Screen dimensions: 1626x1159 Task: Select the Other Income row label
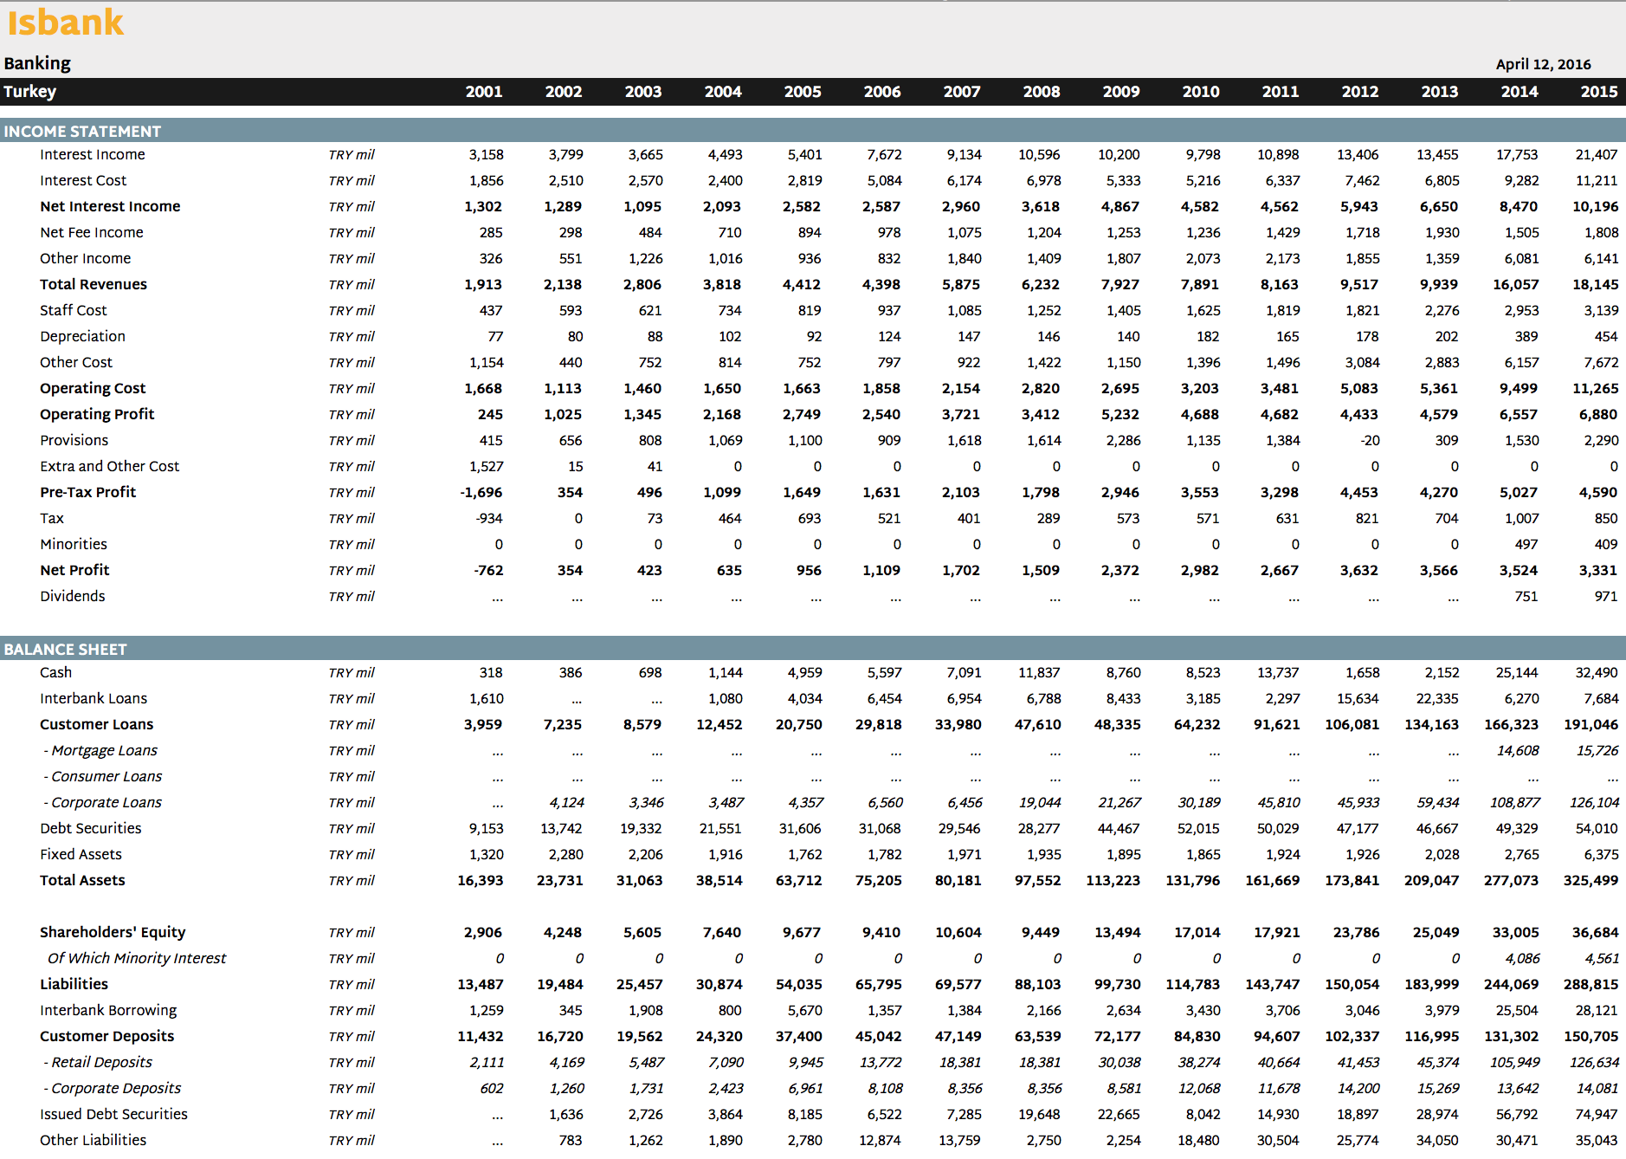point(86,258)
